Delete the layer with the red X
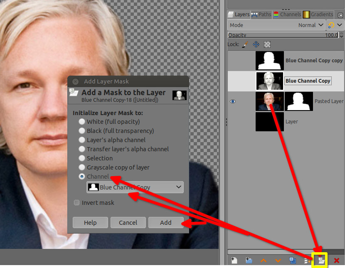 (336, 261)
